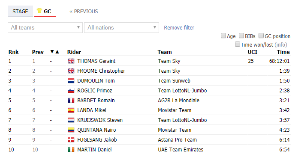Click the Colombian flag beside QUINTANA Nairo

(71, 130)
